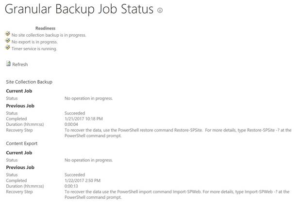Click the 0:00:13 export duration value

tap(71, 186)
